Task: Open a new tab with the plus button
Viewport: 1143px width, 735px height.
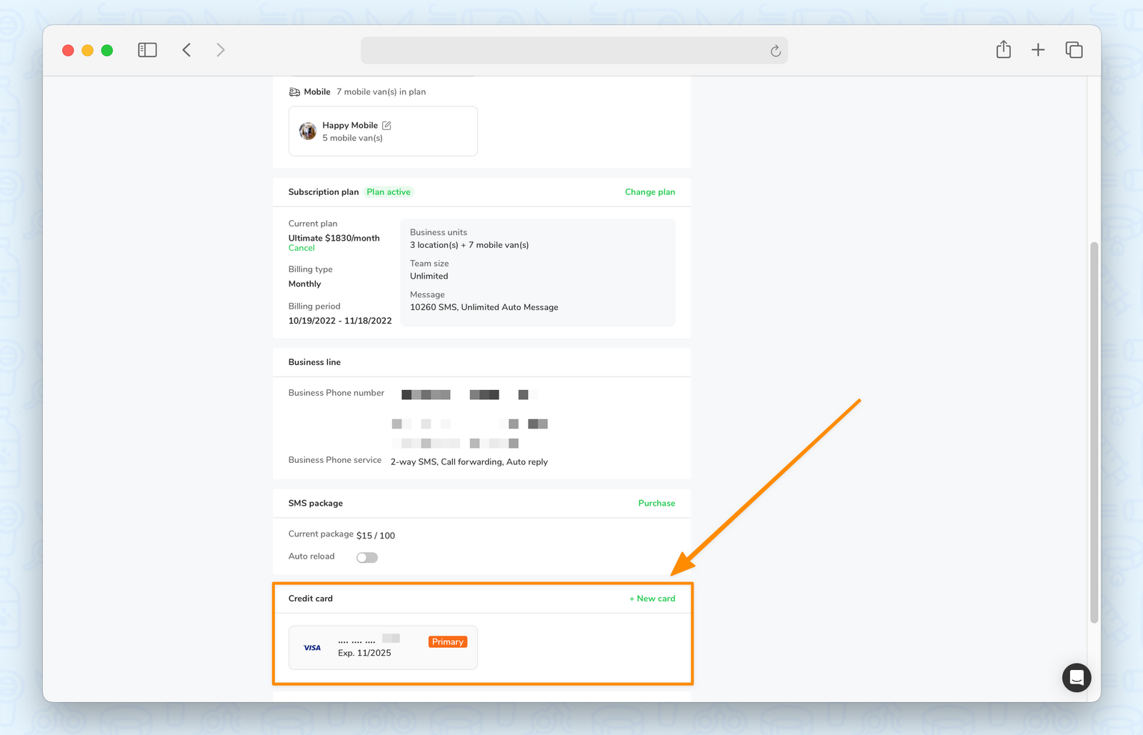Action: 1038,49
